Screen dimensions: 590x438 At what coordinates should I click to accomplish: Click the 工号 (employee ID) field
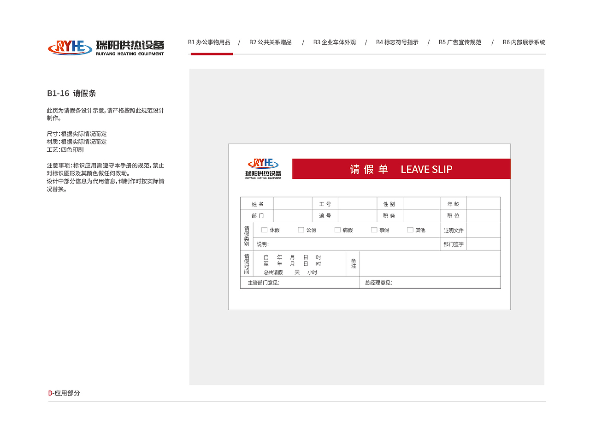[358, 203]
